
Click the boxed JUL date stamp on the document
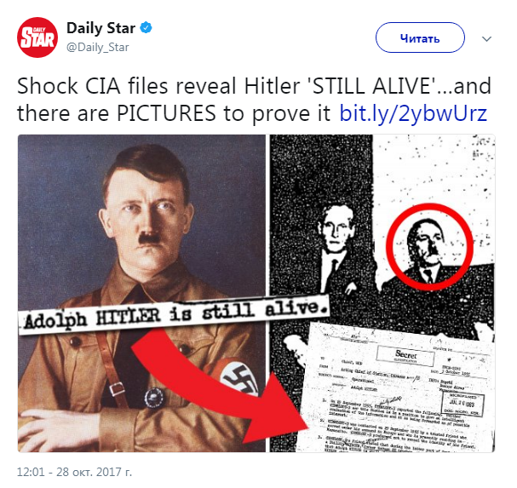coord(462,404)
